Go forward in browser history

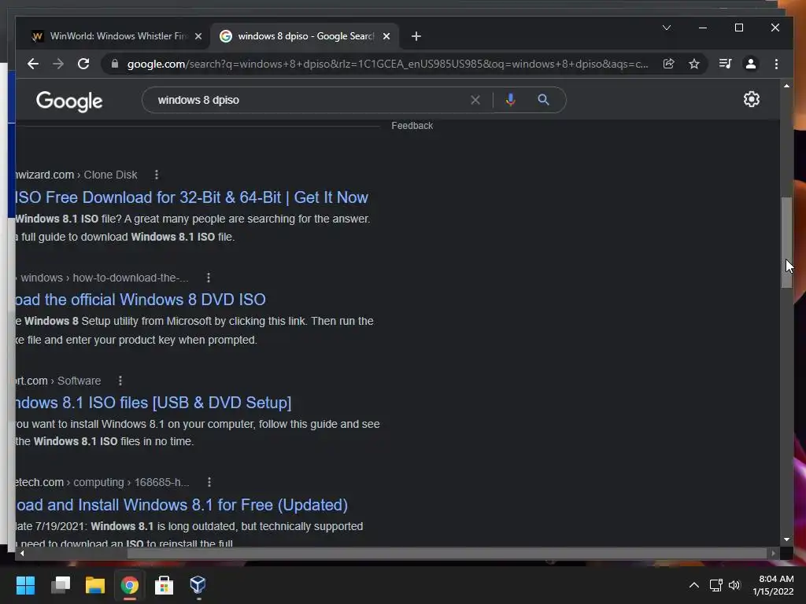point(58,64)
